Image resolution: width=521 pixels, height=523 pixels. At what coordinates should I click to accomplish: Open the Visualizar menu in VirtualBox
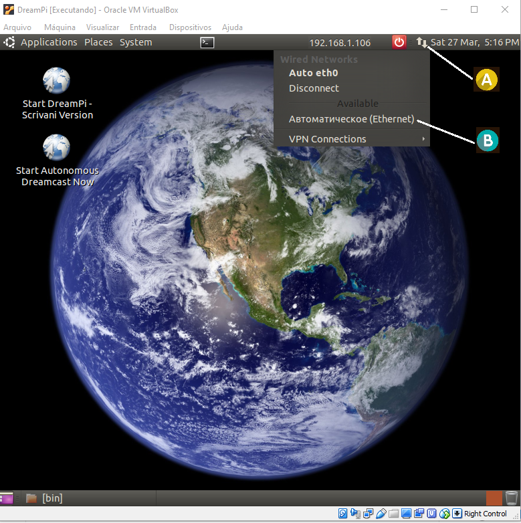(102, 27)
